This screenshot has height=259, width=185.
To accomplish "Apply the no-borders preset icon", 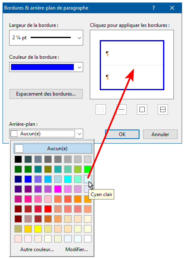I will tap(101, 109).
